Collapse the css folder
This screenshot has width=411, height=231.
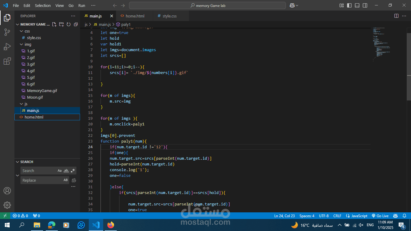(x=21, y=31)
